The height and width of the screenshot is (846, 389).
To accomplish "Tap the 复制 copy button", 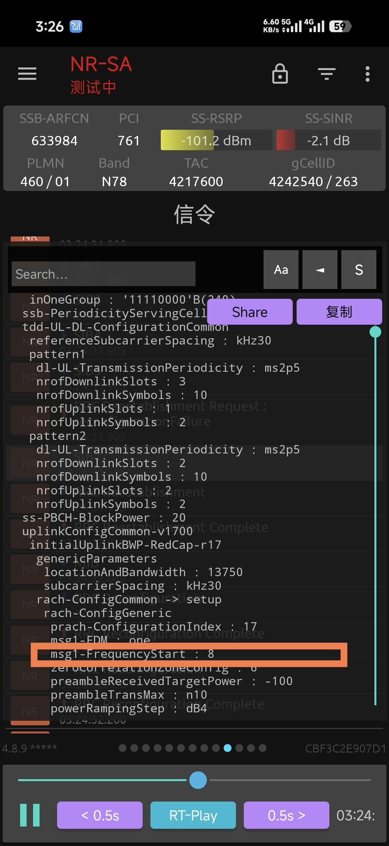I will [x=339, y=312].
